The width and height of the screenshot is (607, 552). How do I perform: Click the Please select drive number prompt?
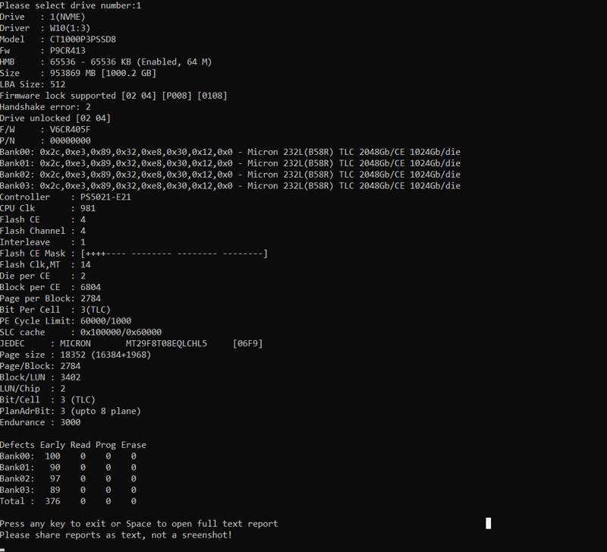[x=71, y=5]
